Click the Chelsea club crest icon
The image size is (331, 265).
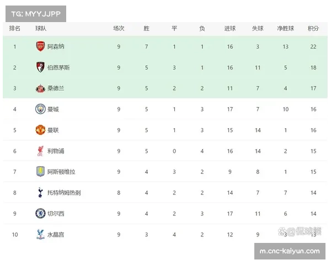tap(40, 213)
